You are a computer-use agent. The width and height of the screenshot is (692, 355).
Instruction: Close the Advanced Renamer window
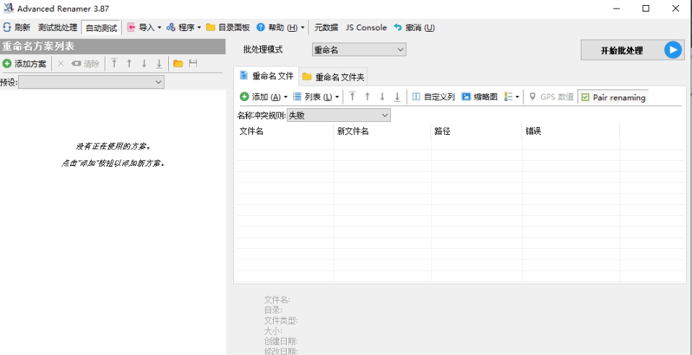[675, 9]
